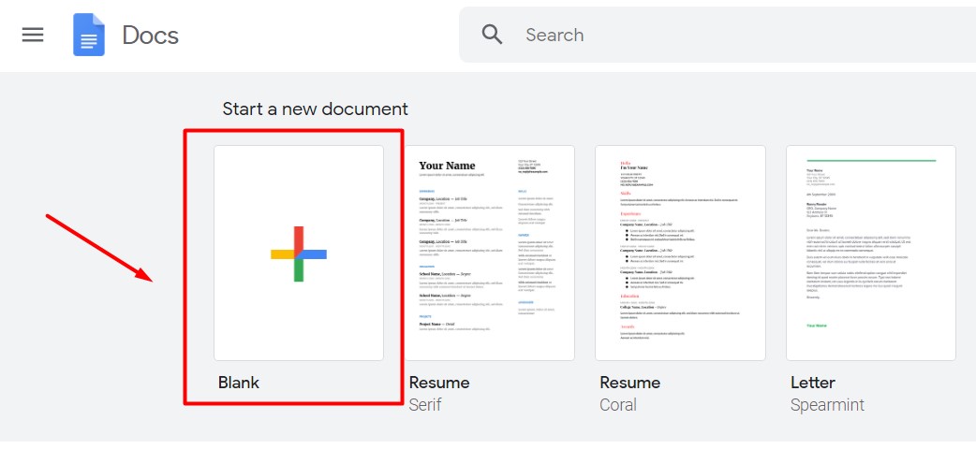
Task: Click the Coral subtitle text
Action: [x=618, y=405]
